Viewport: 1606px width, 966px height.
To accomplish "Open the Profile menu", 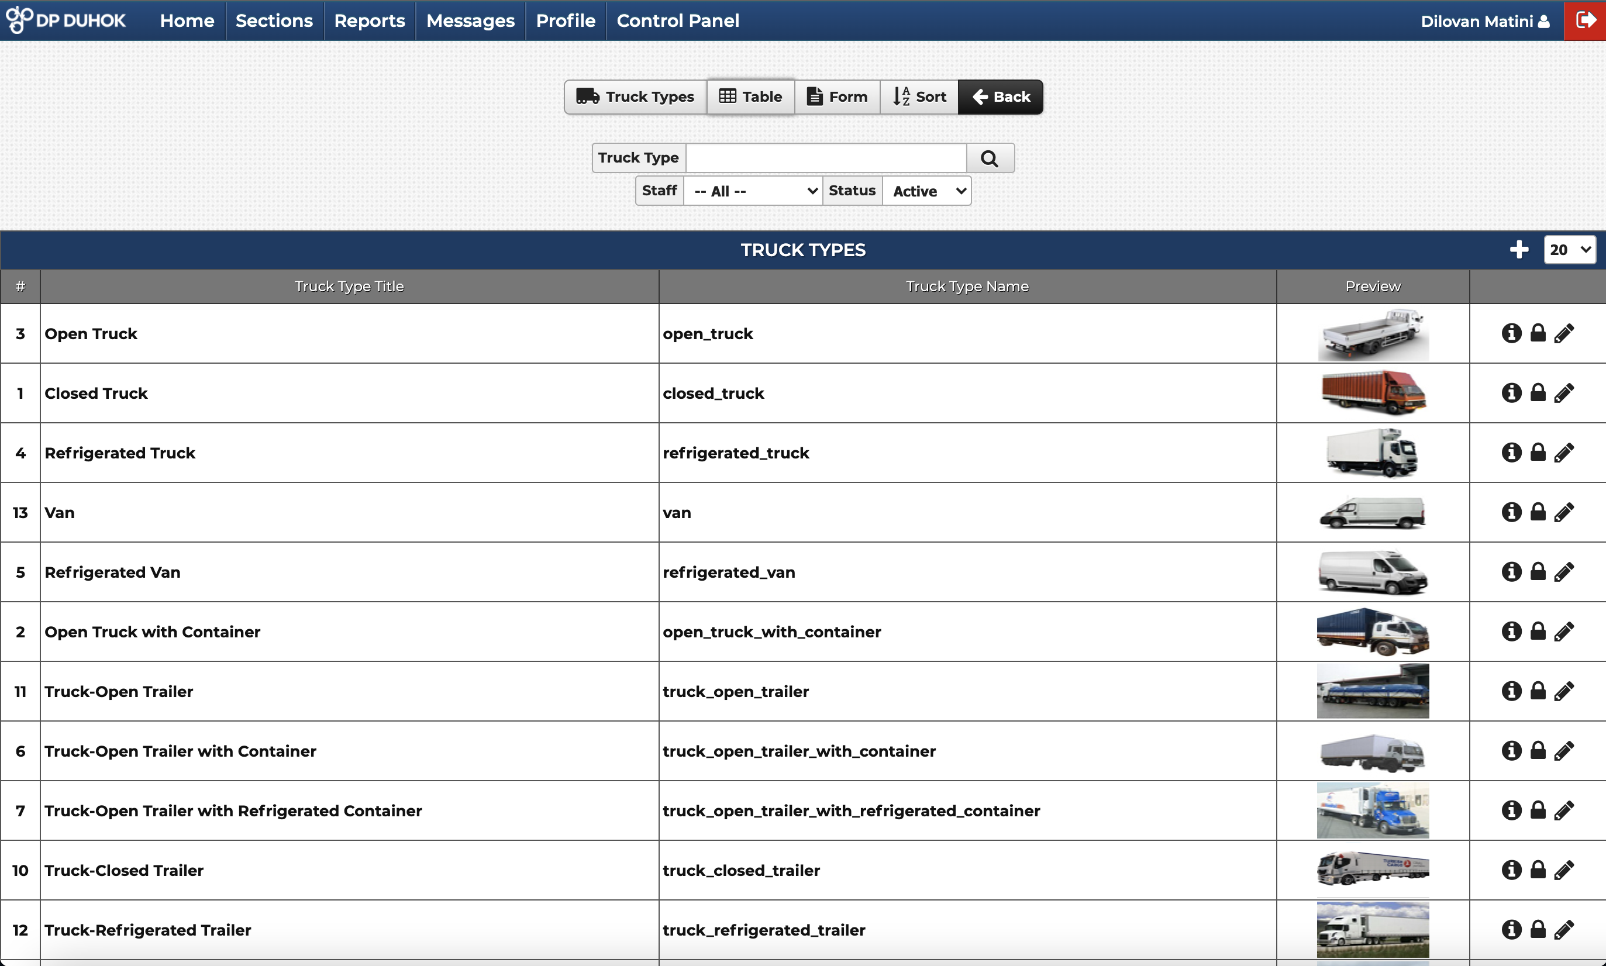I will (x=565, y=21).
